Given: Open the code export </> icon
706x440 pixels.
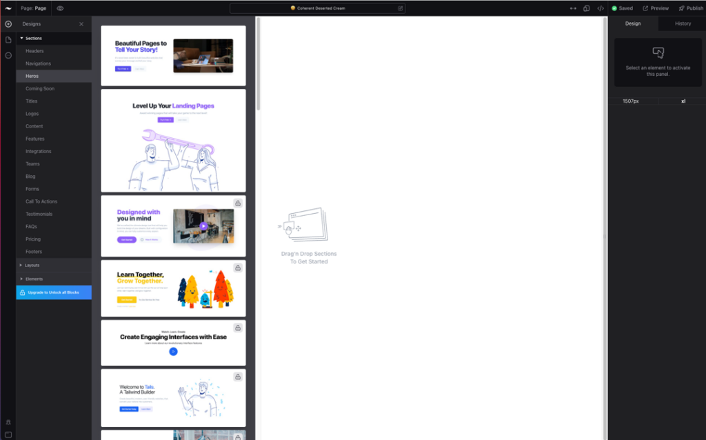Looking at the screenshot, I should click(601, 8).
